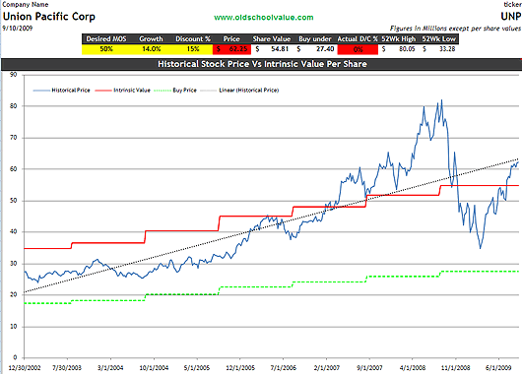Click the 11/1/2008 x-axis date label

(455, 368)
